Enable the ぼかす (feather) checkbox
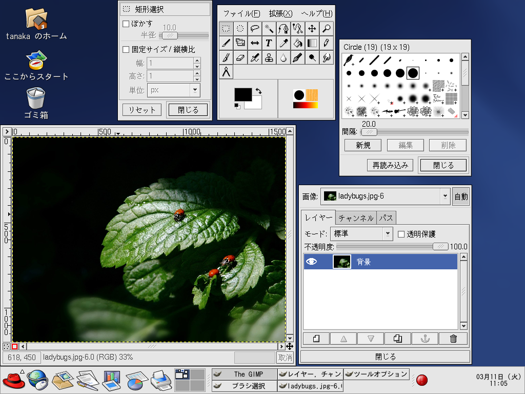This screenshot has width=525, height=394. pos(126,24)
